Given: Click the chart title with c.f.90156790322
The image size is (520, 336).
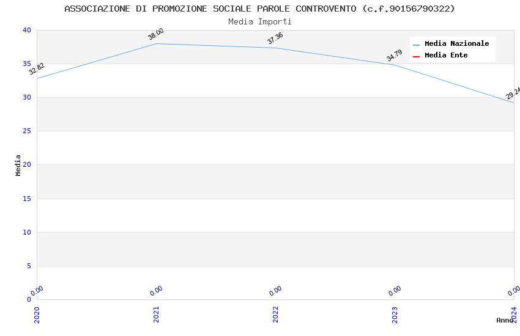Looking at the screenshot, I should click(x=260, y=9).
